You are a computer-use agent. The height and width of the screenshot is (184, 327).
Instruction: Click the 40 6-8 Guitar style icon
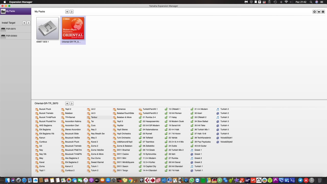click(192, 146)
